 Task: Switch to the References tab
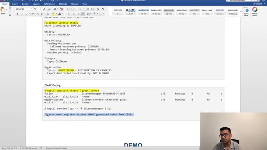(49, 4)
